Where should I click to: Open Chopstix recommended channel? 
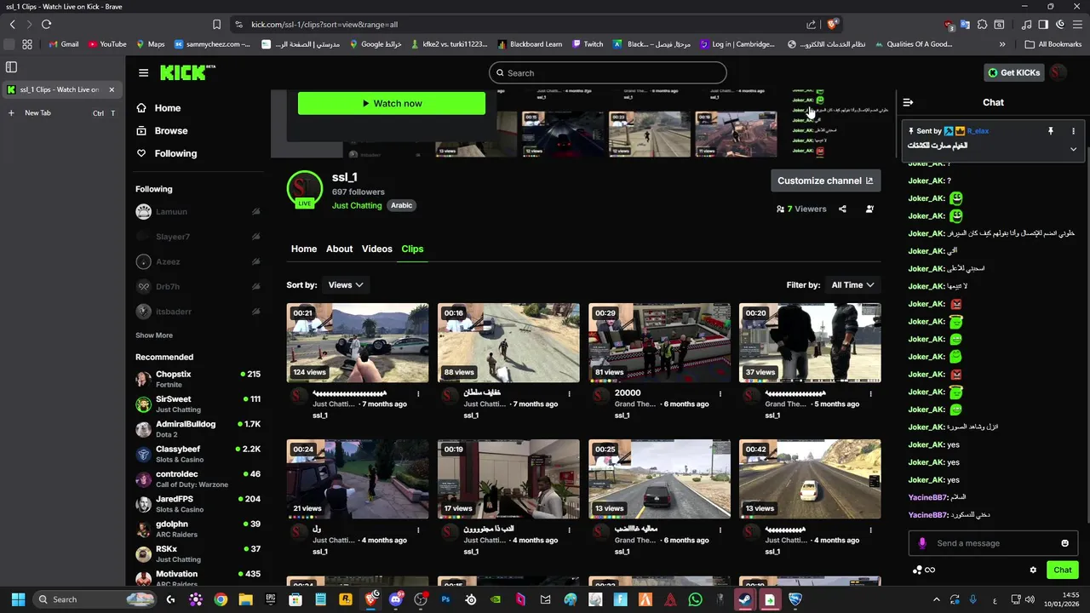[x=198, y=379]
